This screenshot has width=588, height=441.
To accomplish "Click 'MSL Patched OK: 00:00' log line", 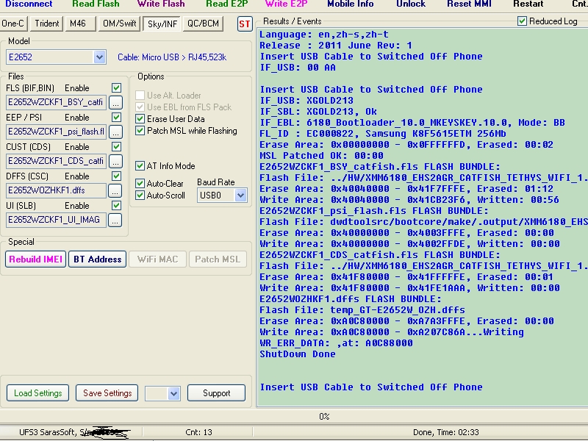I will click(x=321, y=156).
